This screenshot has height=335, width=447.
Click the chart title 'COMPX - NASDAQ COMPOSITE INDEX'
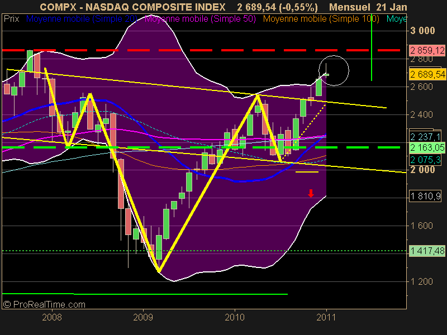[x=132, y=7]
